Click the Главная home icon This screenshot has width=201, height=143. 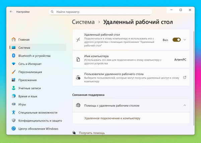pyautogui.click(x=14, y=40)
